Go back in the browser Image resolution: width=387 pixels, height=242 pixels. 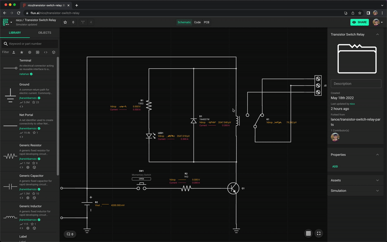pyautogui.click(x=5, y=13)
